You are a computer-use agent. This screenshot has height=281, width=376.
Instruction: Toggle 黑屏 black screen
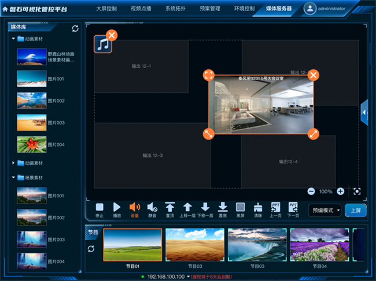coord(240,210)
